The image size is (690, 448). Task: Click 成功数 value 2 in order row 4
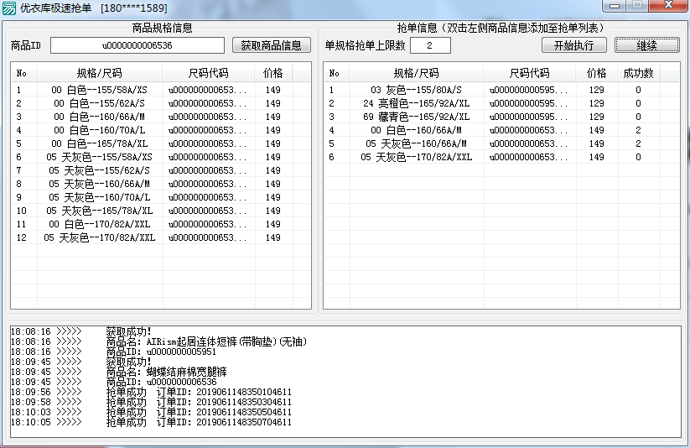click(638, 130)
